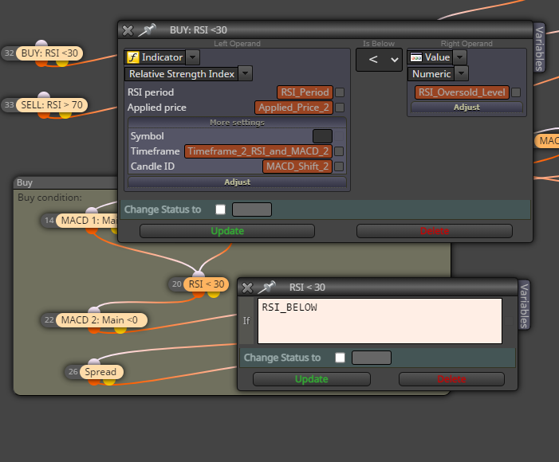Screen dimensions: 559x462
Task: Pin the RSI < 30 panel
Action: point(267,287)
